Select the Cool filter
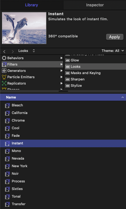126x209 pixels. point(63,128)
